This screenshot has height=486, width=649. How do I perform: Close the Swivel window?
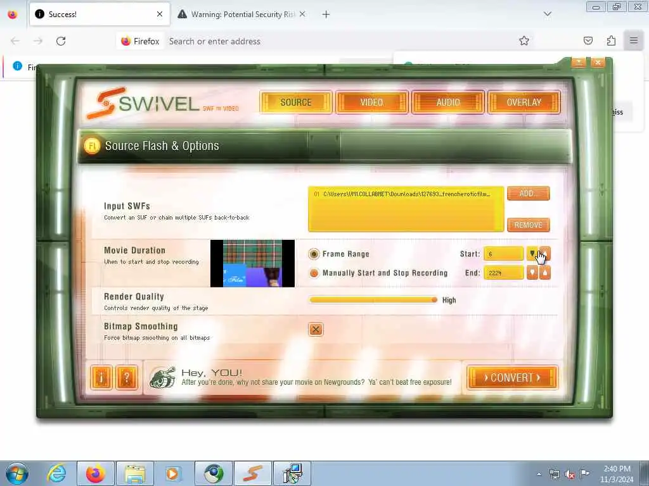[x=598, y=63]
